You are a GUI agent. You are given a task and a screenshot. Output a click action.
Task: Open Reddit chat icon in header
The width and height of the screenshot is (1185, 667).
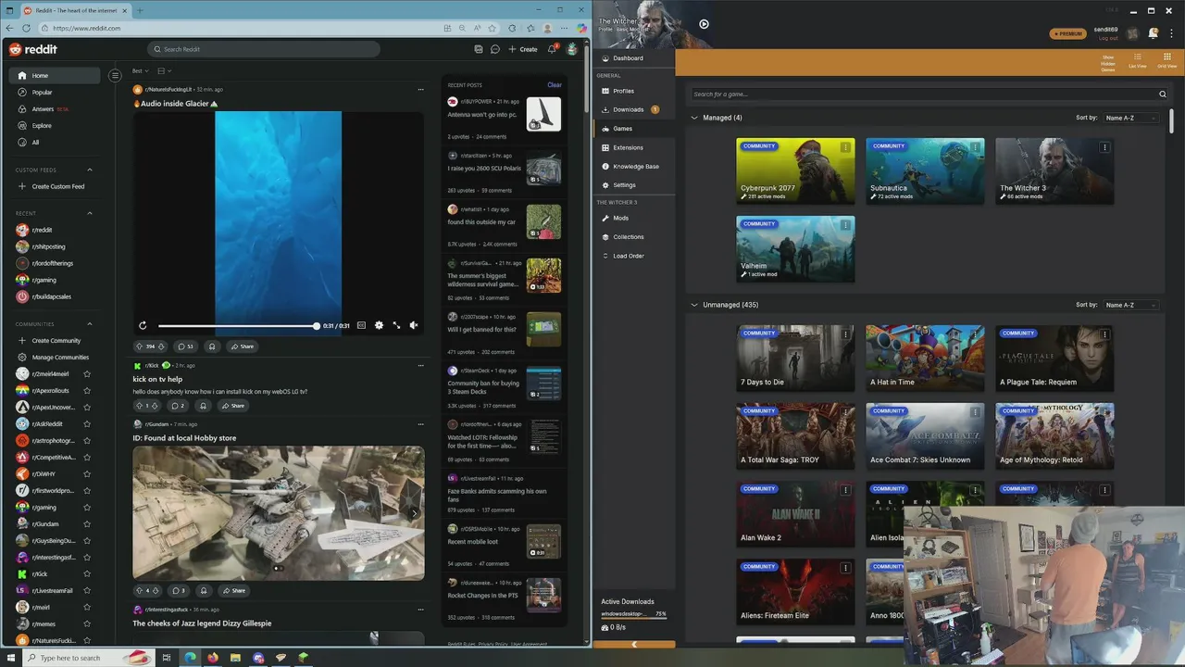(x=495, y=49)
